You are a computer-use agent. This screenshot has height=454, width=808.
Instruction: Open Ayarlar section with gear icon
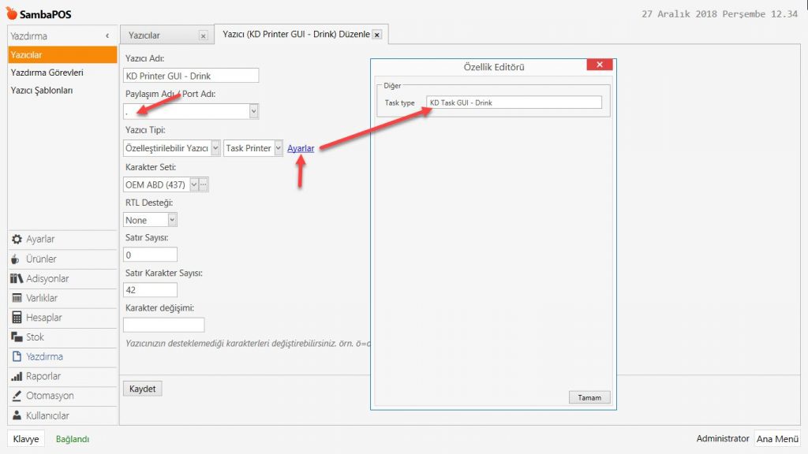pyautogui.click(x=40, y=239)
